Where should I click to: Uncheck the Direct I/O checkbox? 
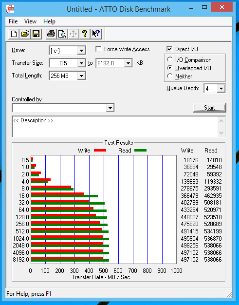click(169, 49)
